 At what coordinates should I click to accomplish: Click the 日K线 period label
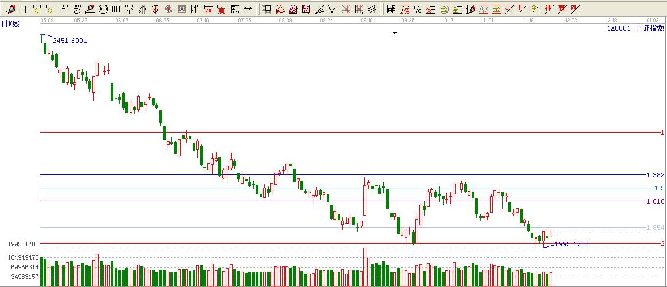[10, 23]
